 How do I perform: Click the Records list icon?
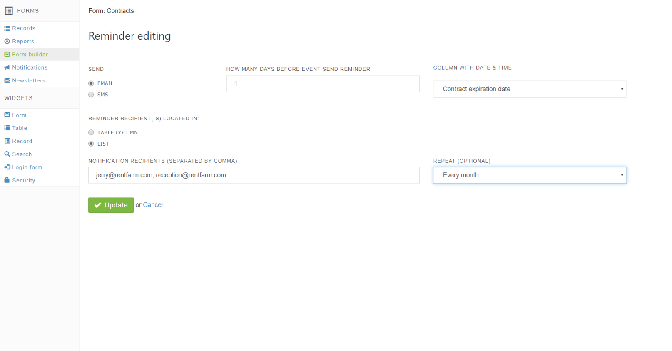[7, 28]
